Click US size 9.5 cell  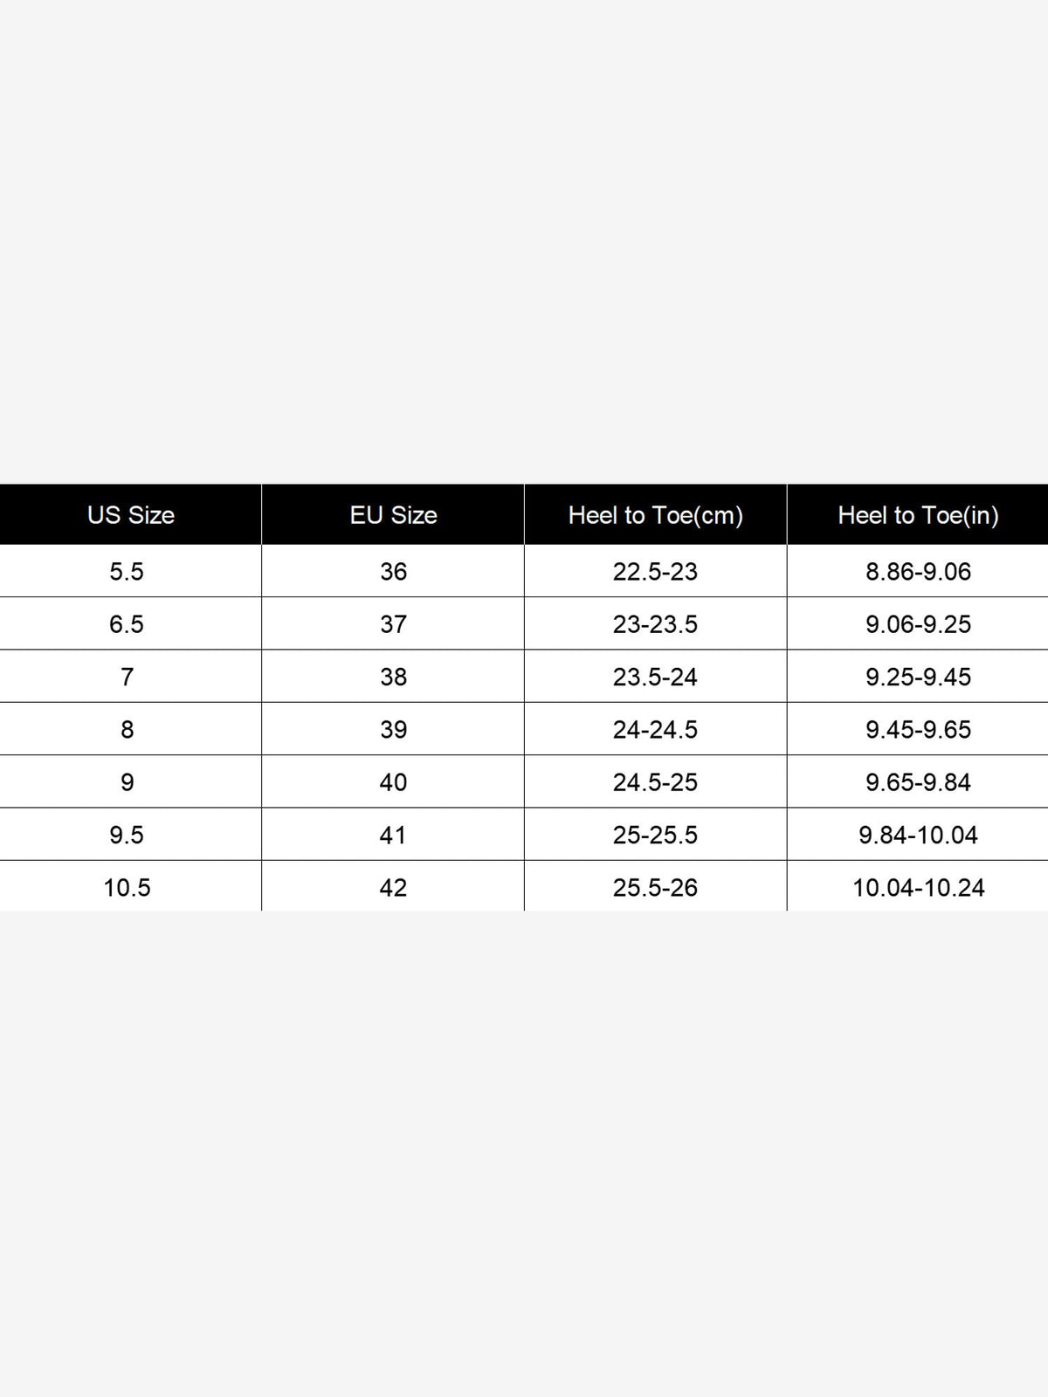pyautogui.click(x=130, y=835)
